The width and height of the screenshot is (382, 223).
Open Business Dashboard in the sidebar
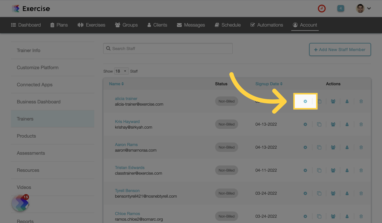coord(53,102)
